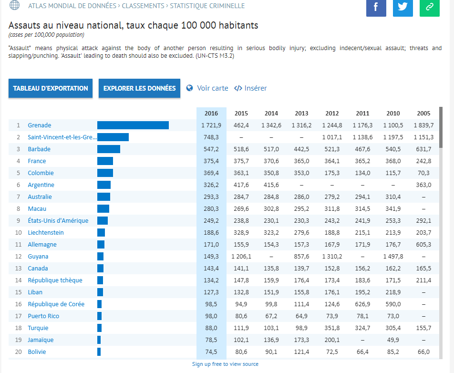The width and height of the screenshot is (454, 373).
Task: Select the 2005 column header
Action: click(x=423, y=114)
